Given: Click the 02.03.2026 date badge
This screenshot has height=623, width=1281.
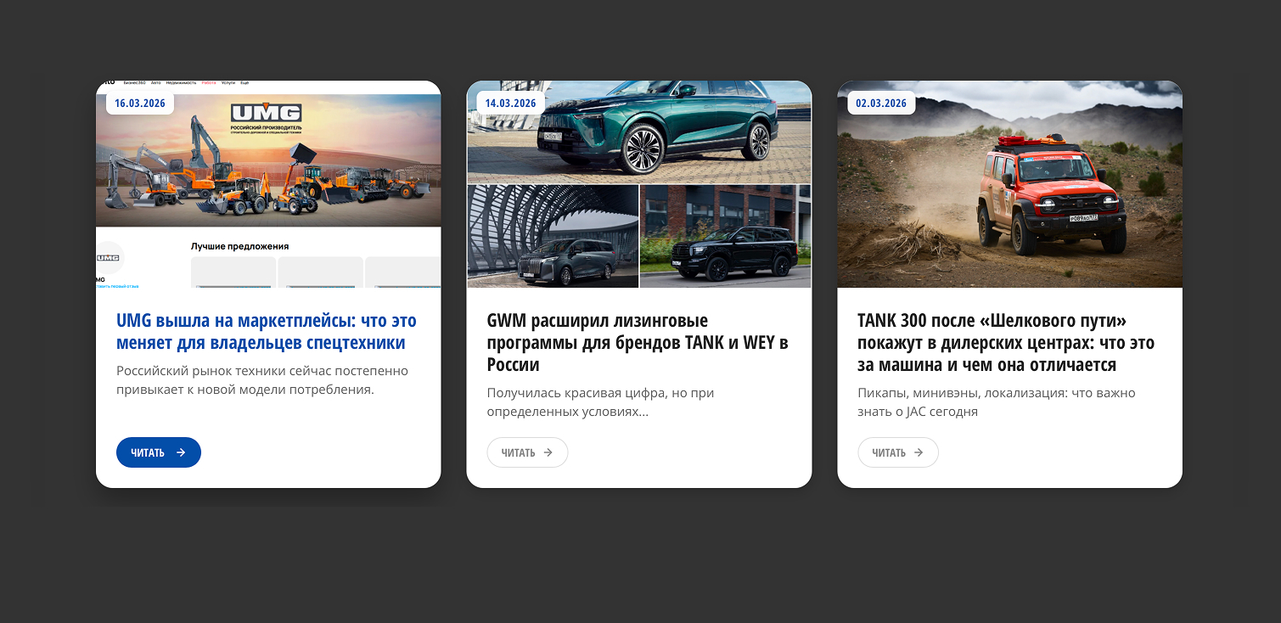Looking at the screenshot, I should pos(881,103).
